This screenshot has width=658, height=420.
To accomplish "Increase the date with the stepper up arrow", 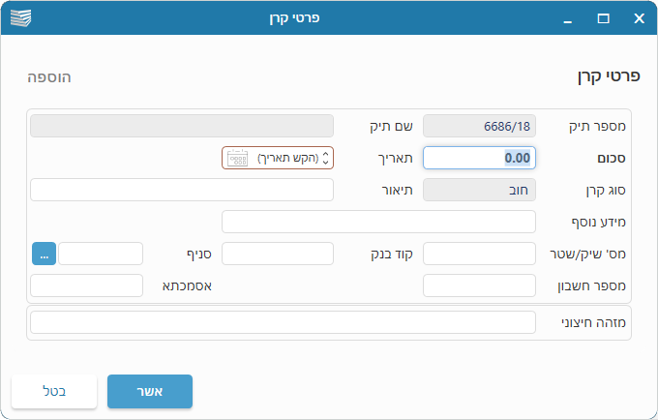I will pyautogui.click(x=327, y=154).
